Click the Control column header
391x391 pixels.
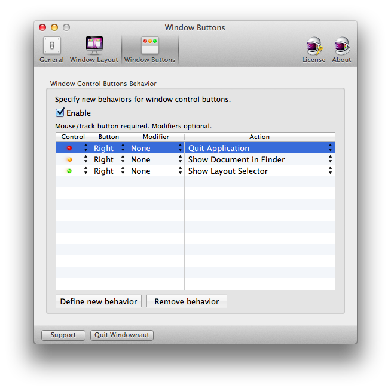[73, 137]
